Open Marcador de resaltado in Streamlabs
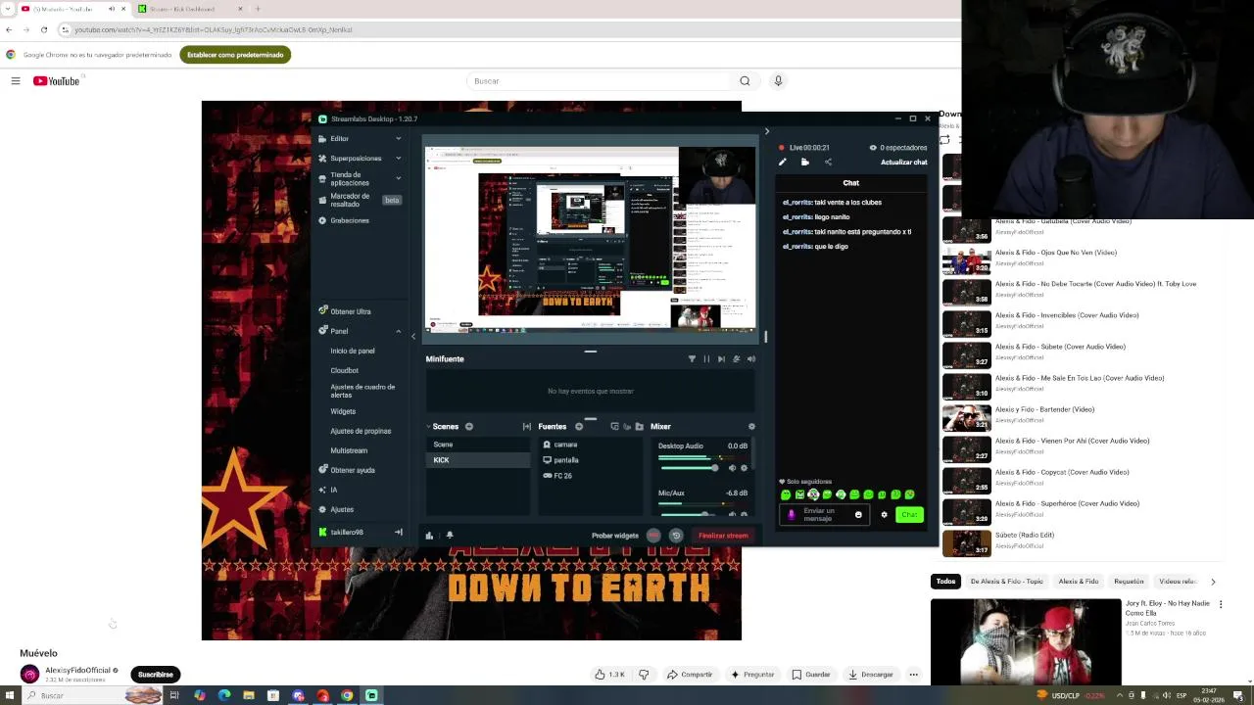1254x705 pixels. click(350, 199)
